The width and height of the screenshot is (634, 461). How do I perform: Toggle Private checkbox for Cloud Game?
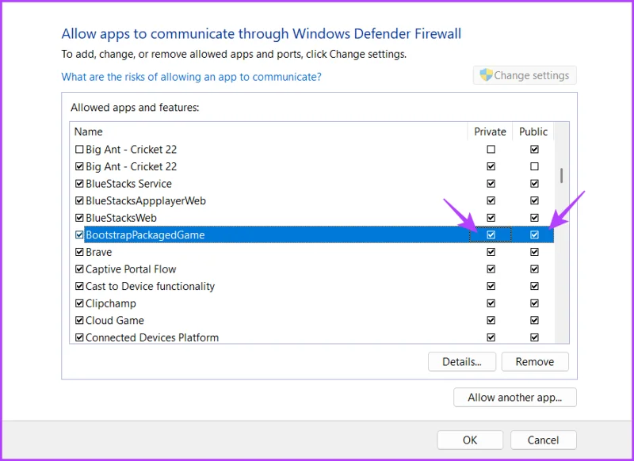491,320
